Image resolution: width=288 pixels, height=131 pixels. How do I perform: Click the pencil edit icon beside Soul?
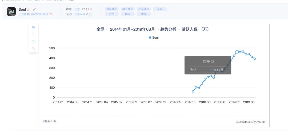click(34, 10)
